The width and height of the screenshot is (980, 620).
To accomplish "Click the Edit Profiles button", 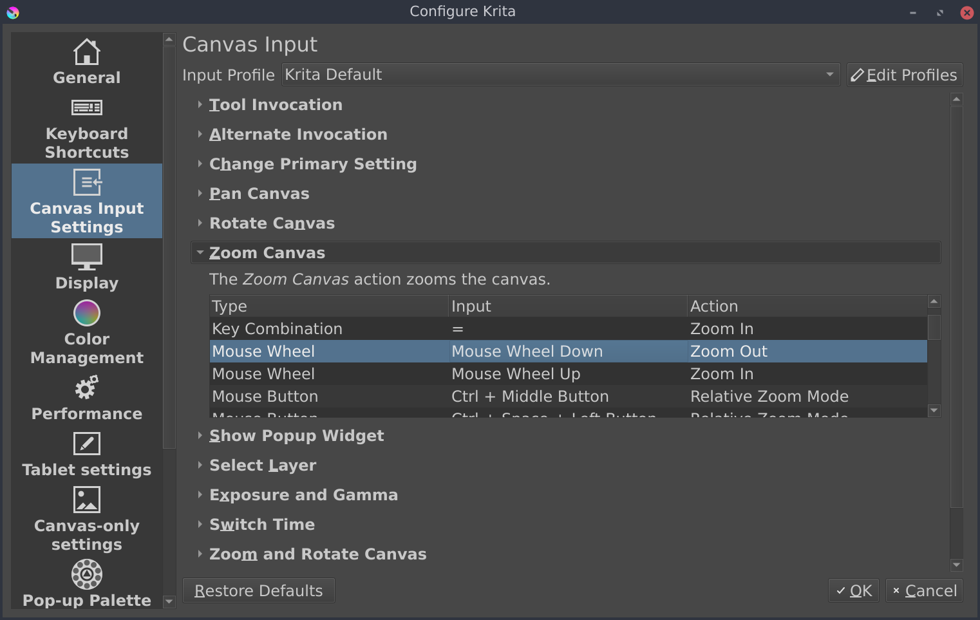I will [x=904, y=75].
